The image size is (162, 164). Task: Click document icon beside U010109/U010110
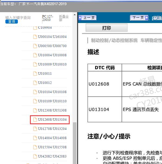[35, 101]
